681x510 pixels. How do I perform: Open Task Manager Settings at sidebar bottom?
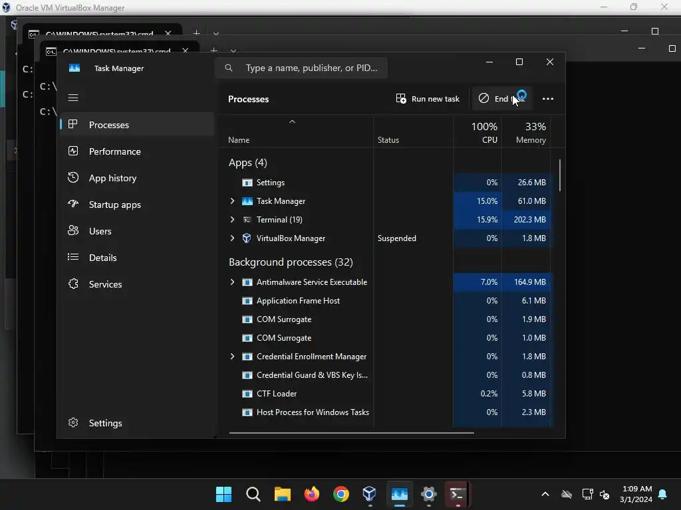(x=137, y=423)
